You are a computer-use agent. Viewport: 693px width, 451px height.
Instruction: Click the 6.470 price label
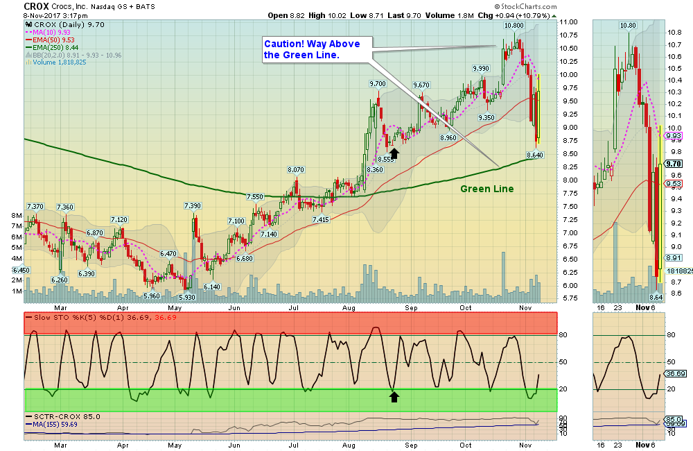click(x=168, y=254)
